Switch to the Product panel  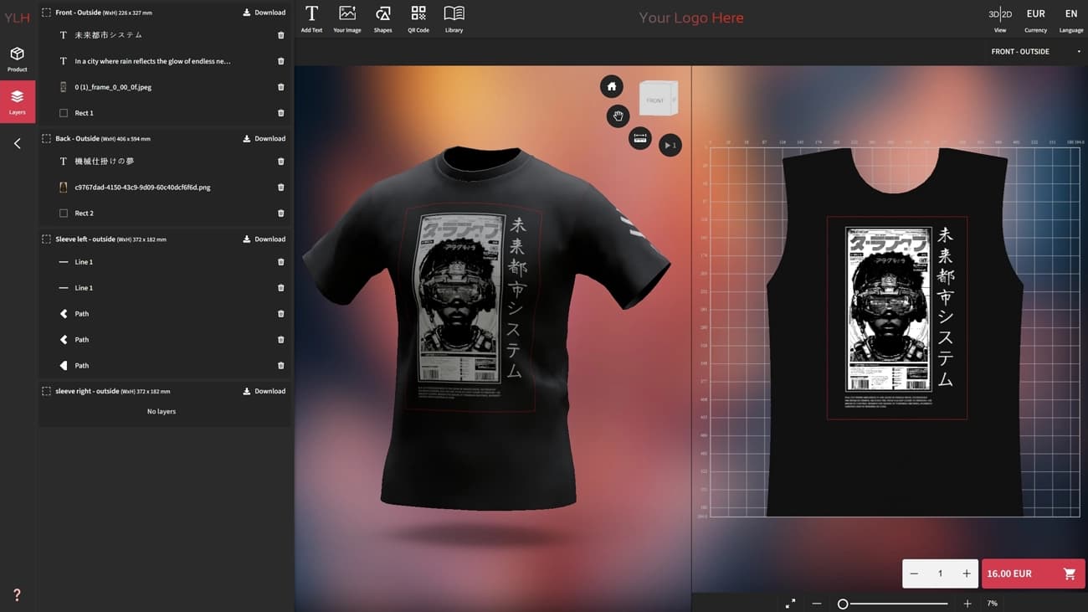coord(17,58)
